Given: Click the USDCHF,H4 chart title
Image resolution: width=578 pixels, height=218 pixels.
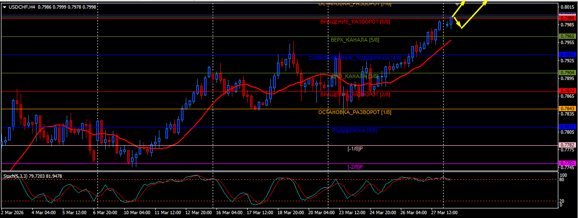Looking at the screenshot, I should [22, 7].
